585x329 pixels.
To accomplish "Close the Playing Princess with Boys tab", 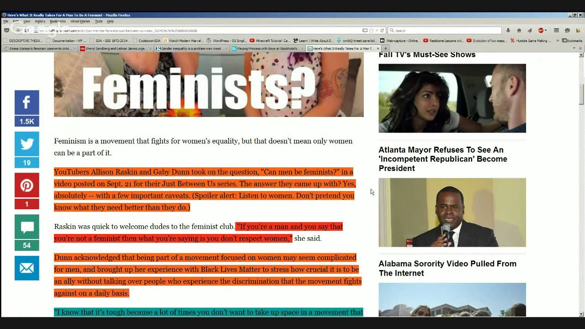I will pyautogui.click(x=302, y=48).
